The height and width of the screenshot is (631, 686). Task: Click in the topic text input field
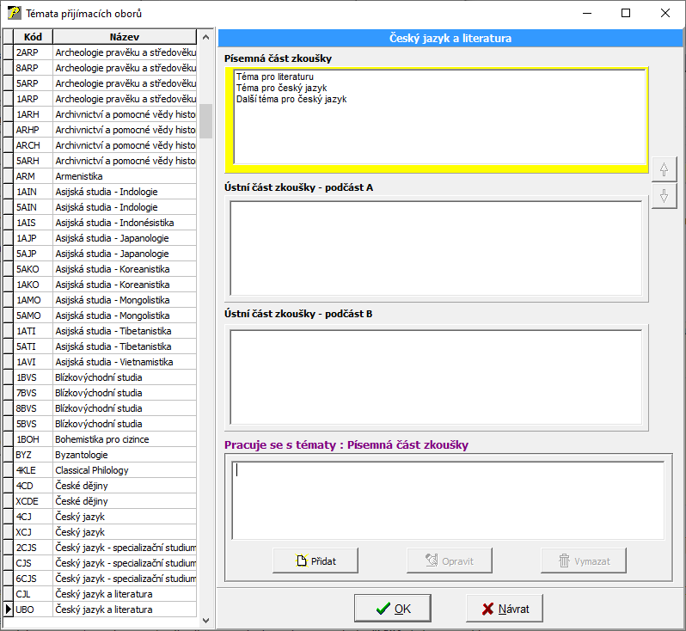447,499
